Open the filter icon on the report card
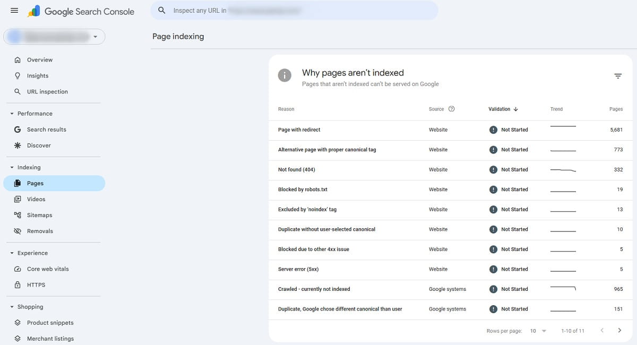 tap(618, 76)
